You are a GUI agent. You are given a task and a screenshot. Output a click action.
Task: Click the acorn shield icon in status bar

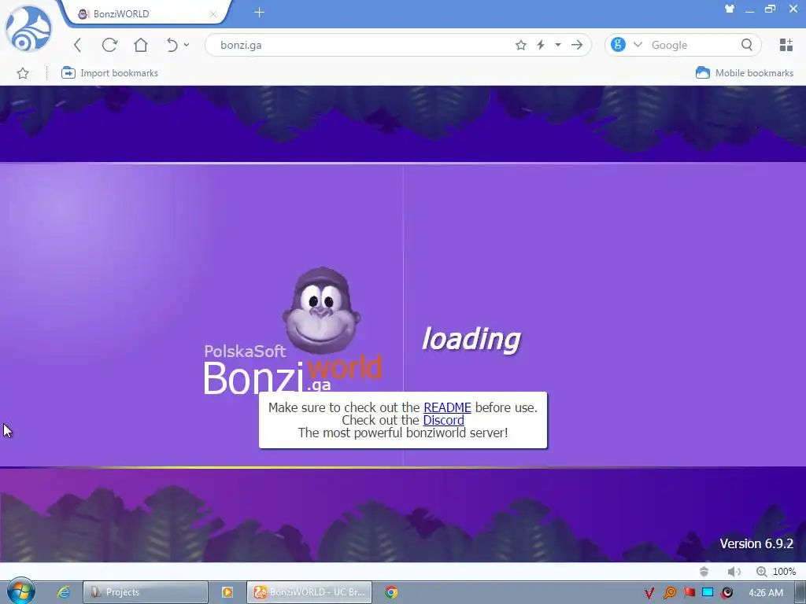[704, 572]
